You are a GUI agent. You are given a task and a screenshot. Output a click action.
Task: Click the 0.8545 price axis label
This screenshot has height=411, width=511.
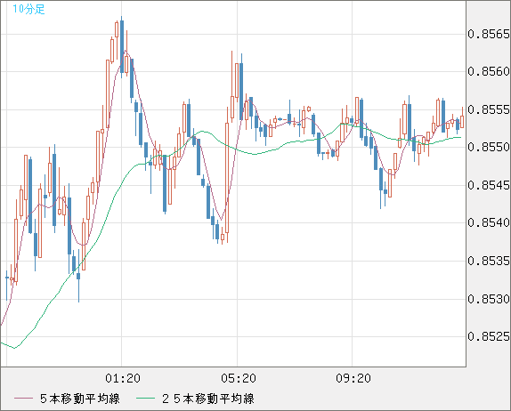pyautogui.click(x=489, y=185)
